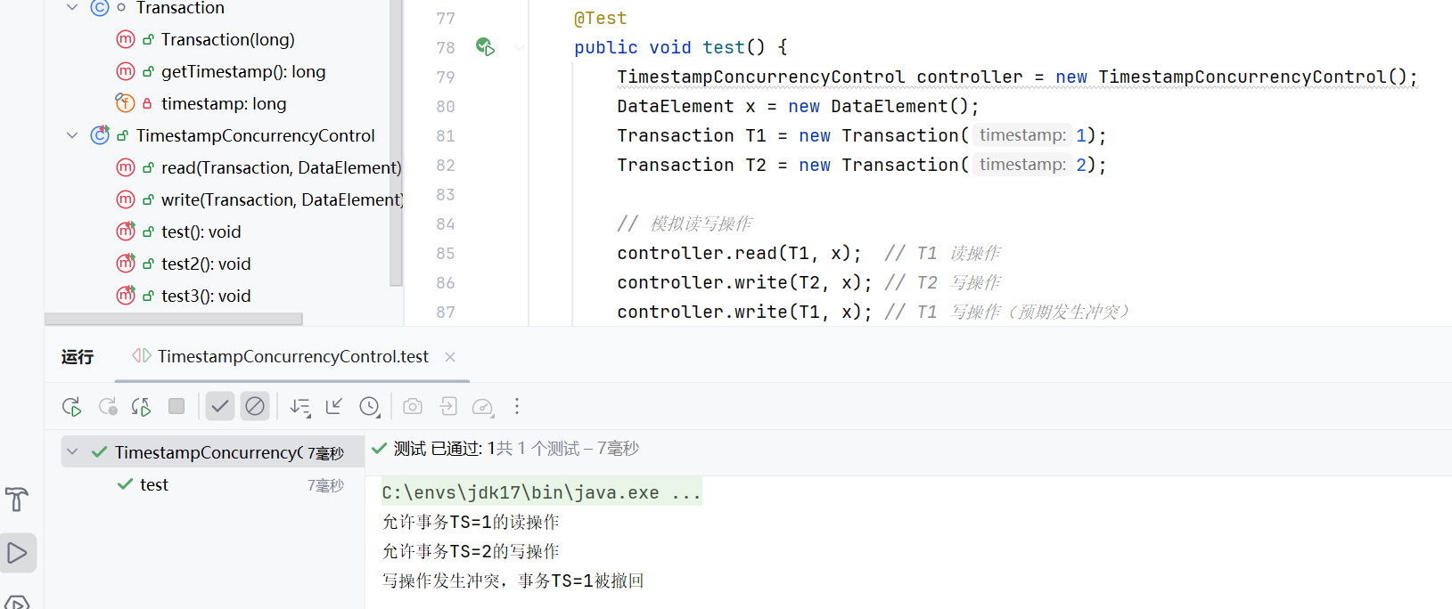Open the Run tool window icon in sidebar
Screen dimensions: 1452x609
click(x=18, y=553)
